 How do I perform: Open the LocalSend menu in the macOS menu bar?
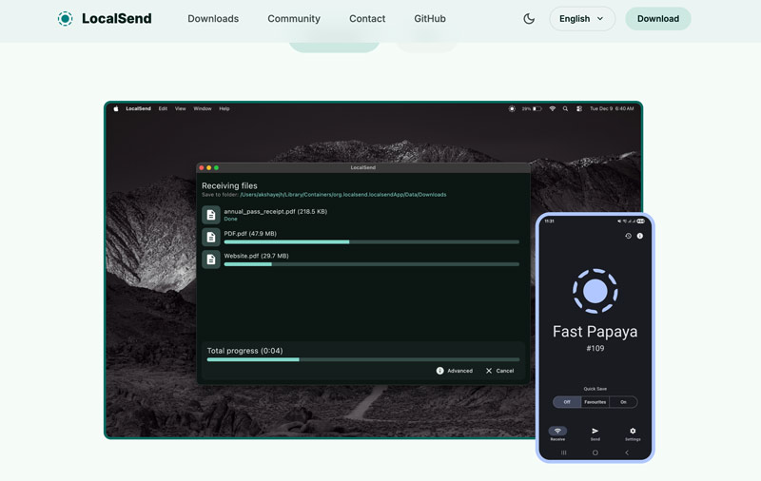138,108
